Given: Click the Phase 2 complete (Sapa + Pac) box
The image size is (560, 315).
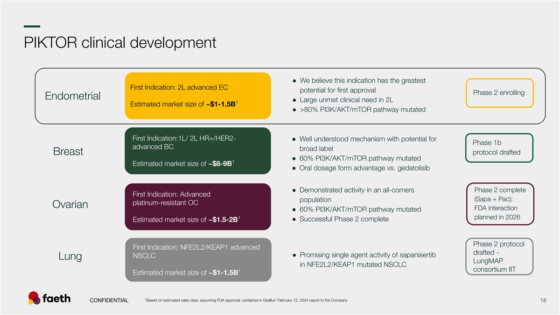Looking at the screenshot, I should 499,204.
